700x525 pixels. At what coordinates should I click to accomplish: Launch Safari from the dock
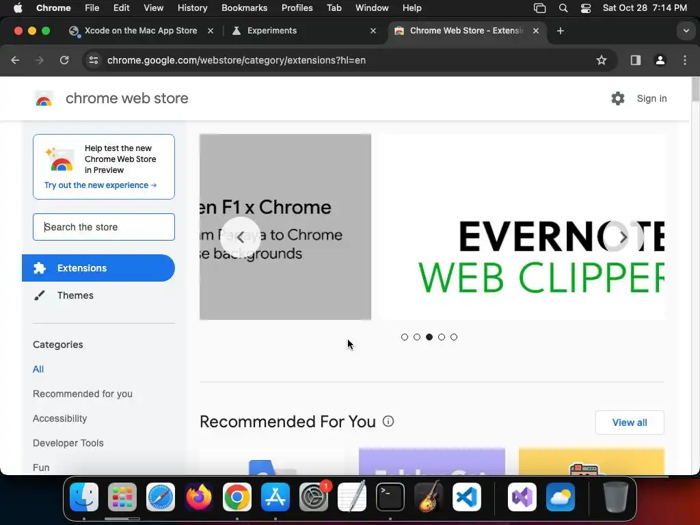tap(161, 497)
